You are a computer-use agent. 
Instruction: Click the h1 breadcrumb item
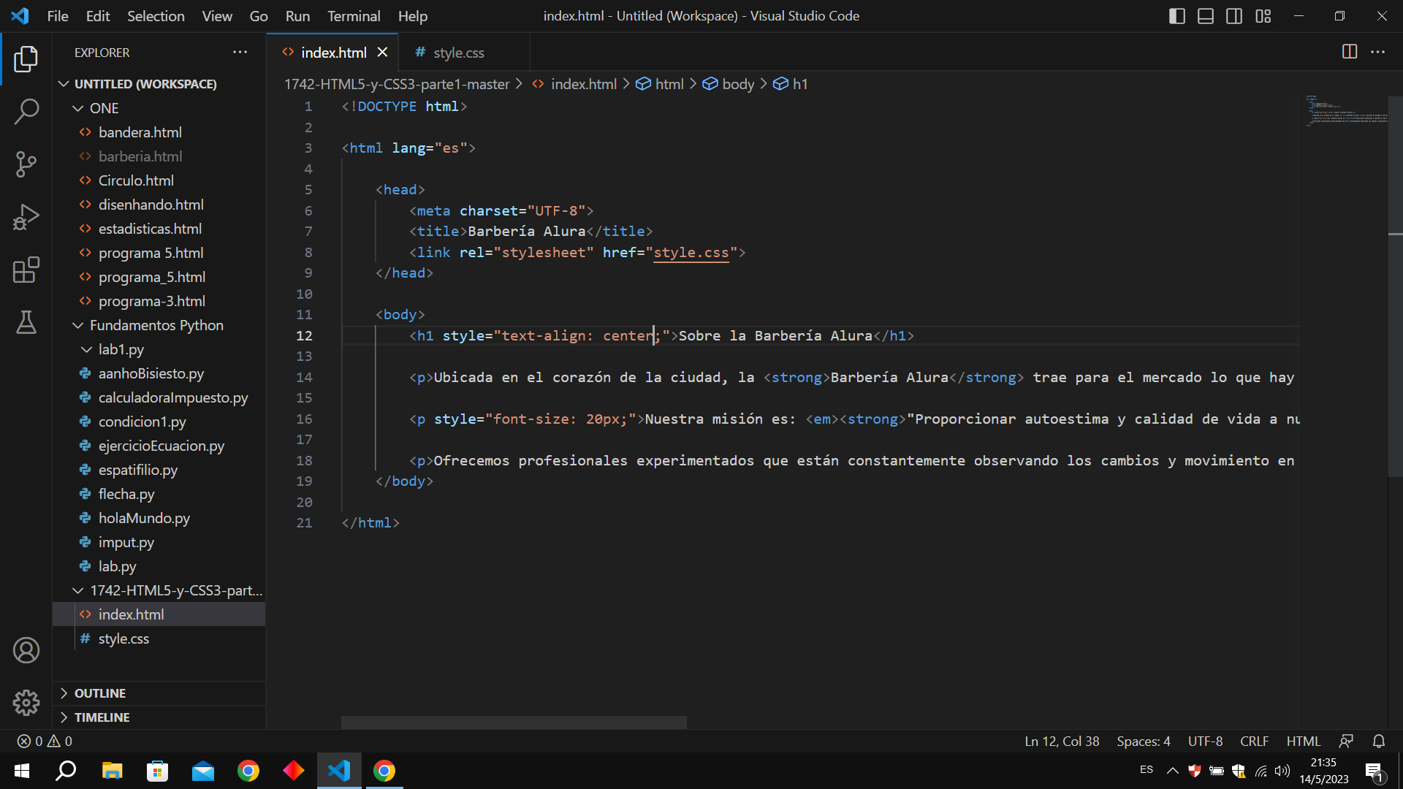click(x=791, y=84)
